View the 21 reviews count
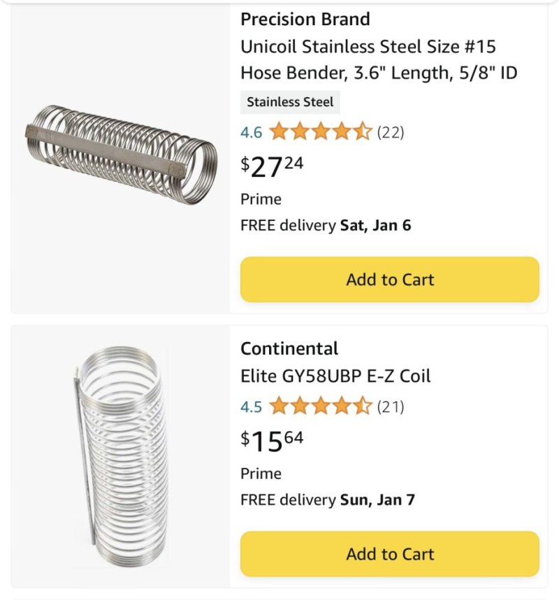The height and width of the screenshot is (600, 559). [391, 406]
